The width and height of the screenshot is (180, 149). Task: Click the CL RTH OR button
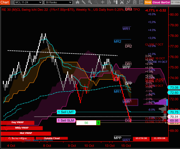160,138
